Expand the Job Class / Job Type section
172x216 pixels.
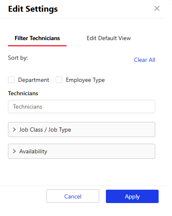click(82, 130)
